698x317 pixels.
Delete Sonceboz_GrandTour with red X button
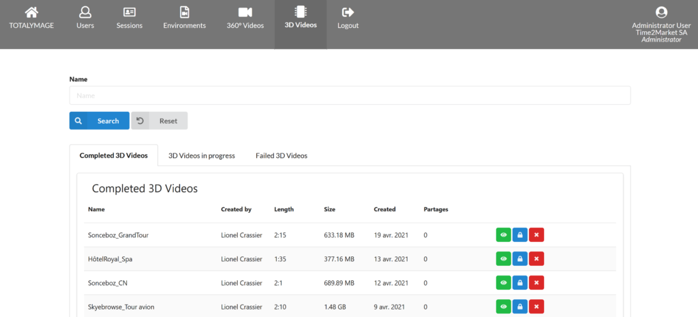(x=536, y=235)
